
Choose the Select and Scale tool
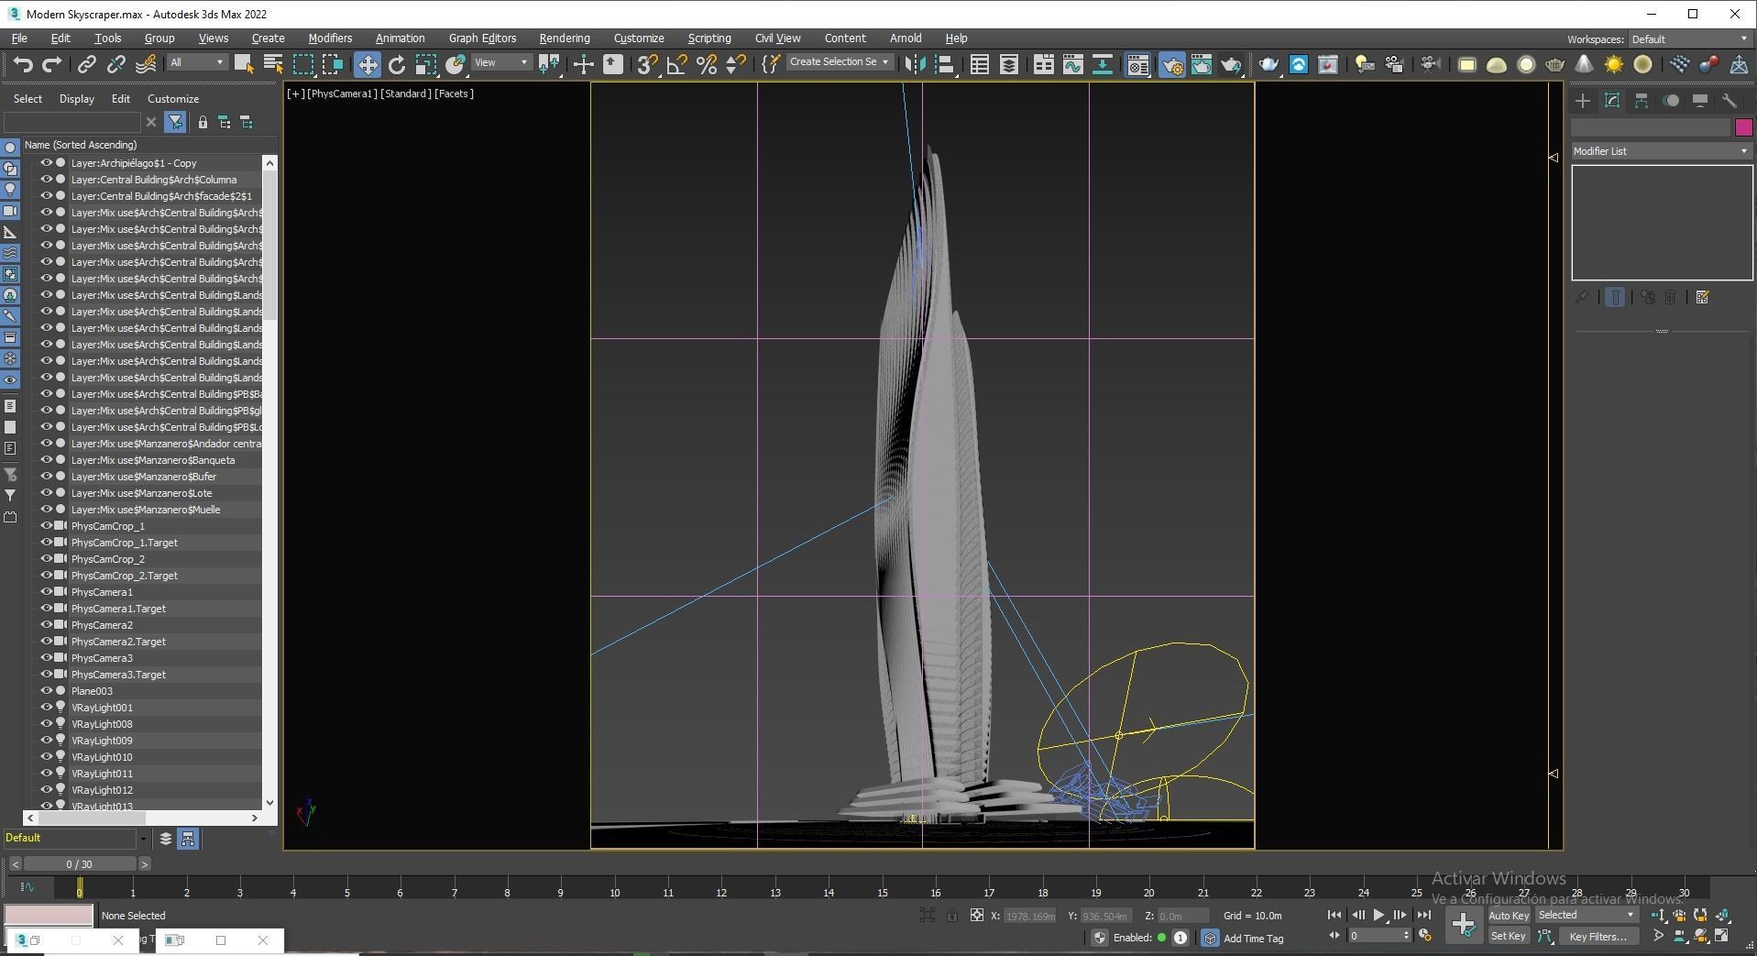[426, 64]
